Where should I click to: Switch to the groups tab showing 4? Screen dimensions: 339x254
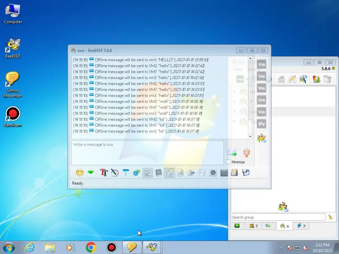(284, 226)
